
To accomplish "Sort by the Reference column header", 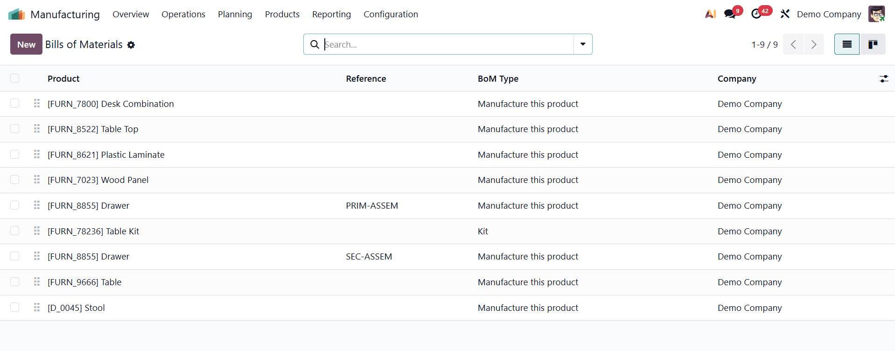I will (x=366, y=78).
